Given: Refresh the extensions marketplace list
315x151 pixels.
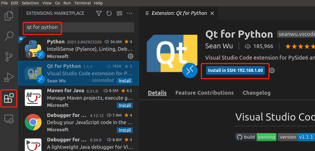Looking at the screenshot, I should click(109, 13).
